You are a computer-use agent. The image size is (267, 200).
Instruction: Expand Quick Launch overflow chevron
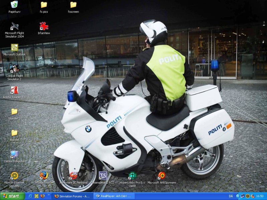click(x=48, y=195)
